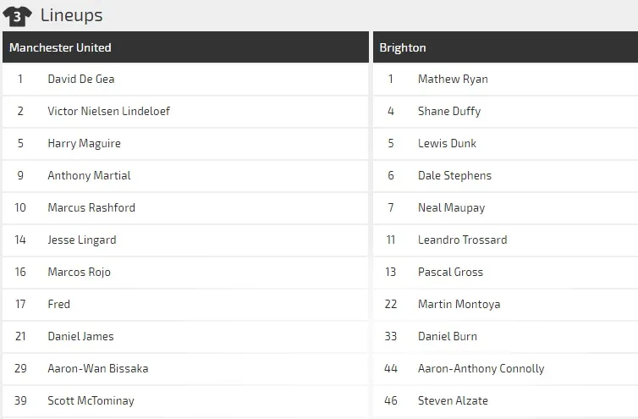The height and width of the screenshot is (419, 638).
Task: Open David De Gea's player link
Action: coord(81,80)
